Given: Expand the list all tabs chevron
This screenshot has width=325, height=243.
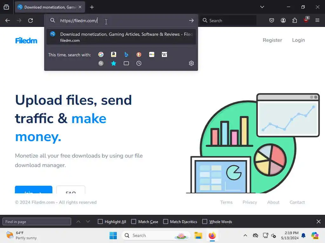Looking at the screenshot, I should [262, 7].
